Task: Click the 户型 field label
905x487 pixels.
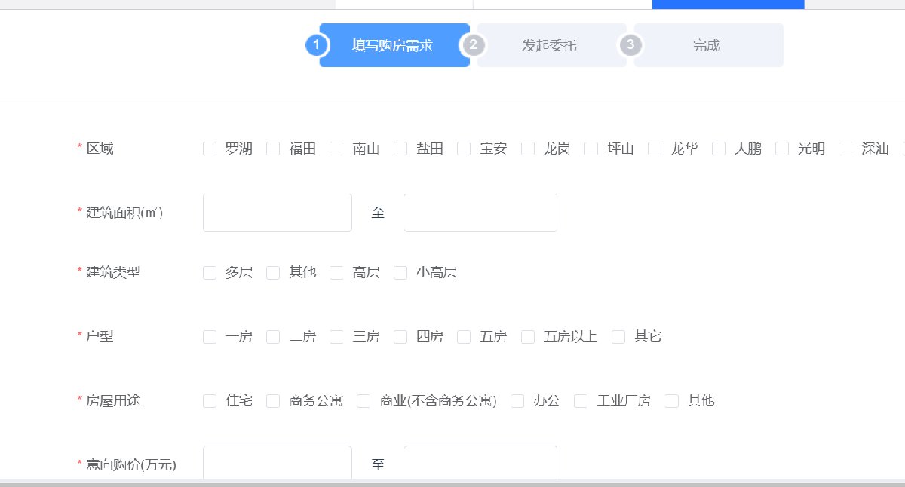Action: point(100,337)
